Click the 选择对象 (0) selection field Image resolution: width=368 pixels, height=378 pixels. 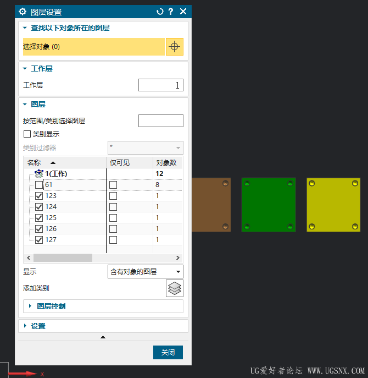pyautogui.click(x=94, y=47)
